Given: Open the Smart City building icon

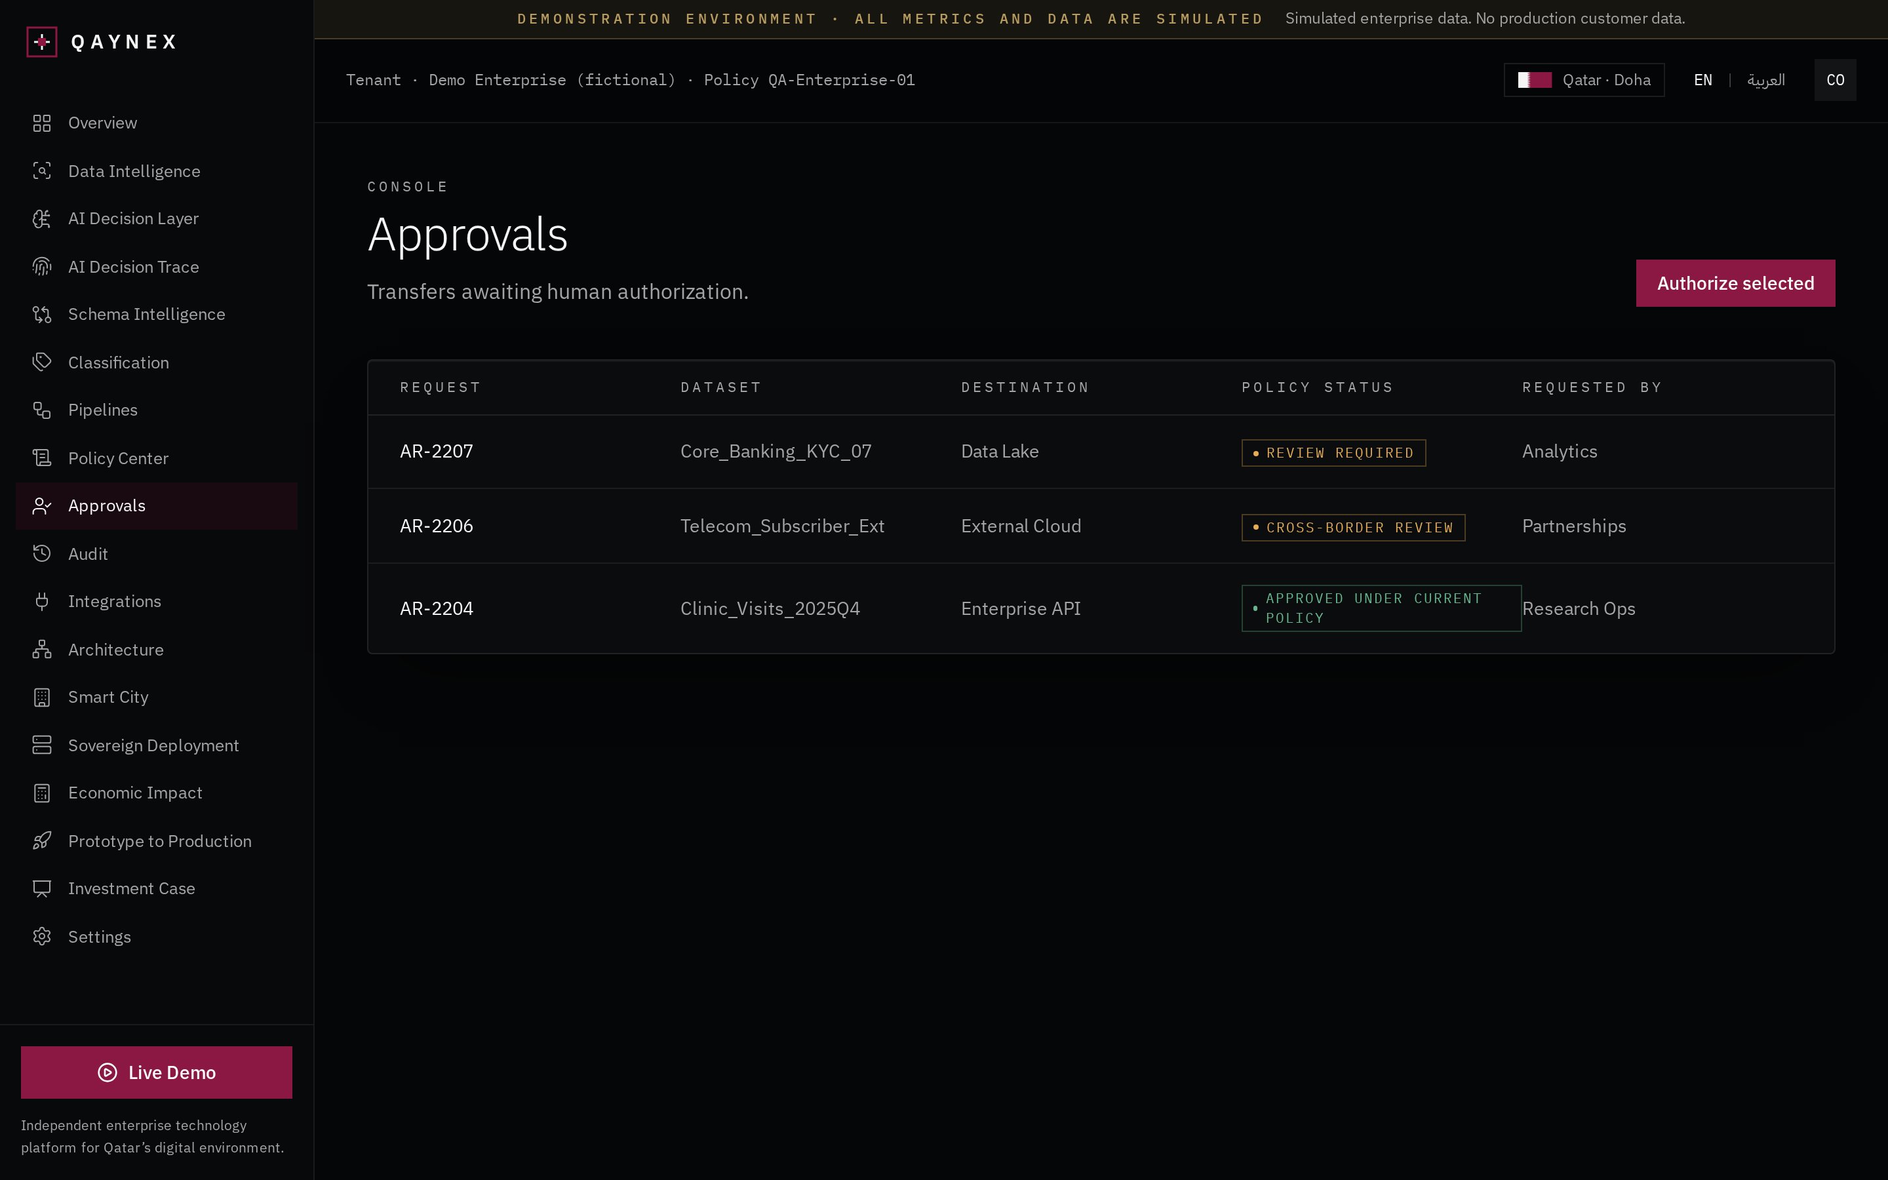Looking at the screenshot, I should click(42, 697).
